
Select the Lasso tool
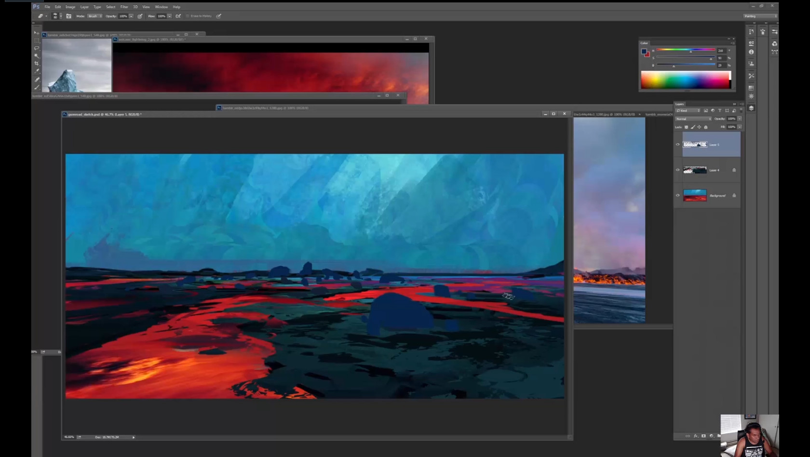[x=37, y=48]
